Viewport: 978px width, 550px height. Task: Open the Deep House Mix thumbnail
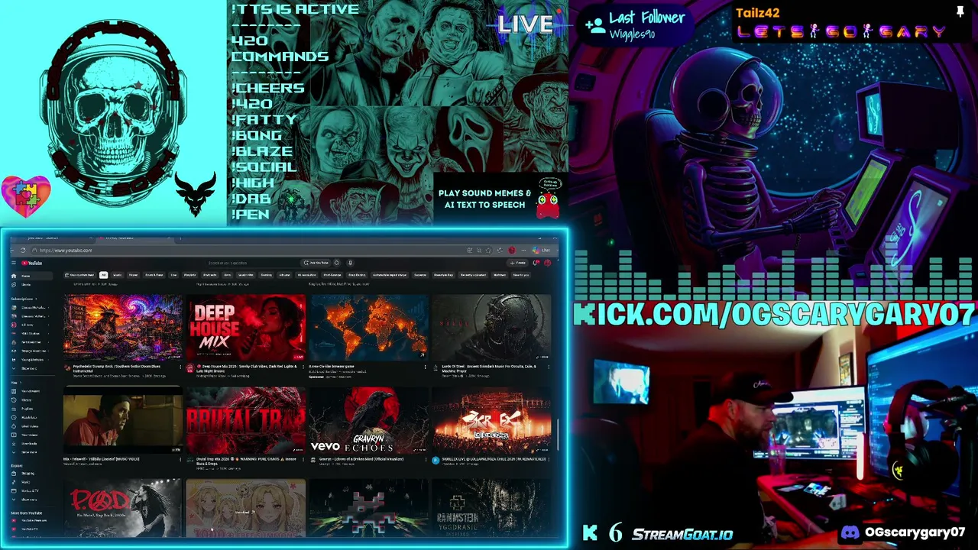tap(246, 327)
